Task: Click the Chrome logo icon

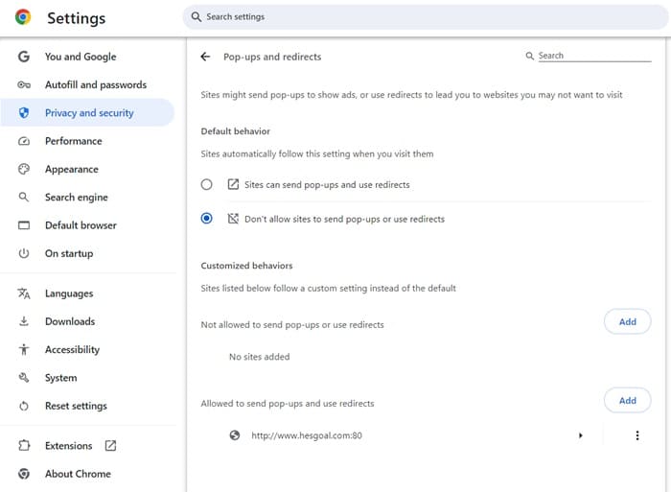Action: [23, 17]
